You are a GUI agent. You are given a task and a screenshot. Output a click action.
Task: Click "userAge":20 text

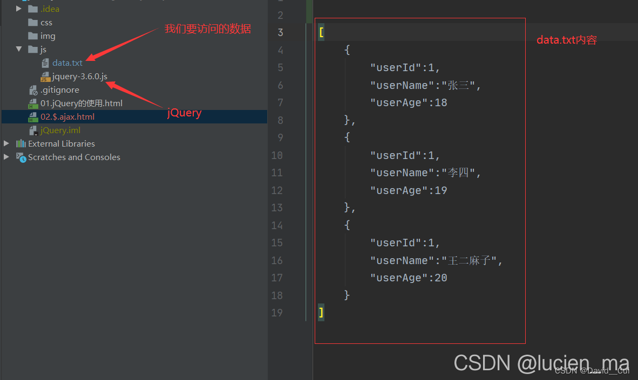(x=409, y=278)
